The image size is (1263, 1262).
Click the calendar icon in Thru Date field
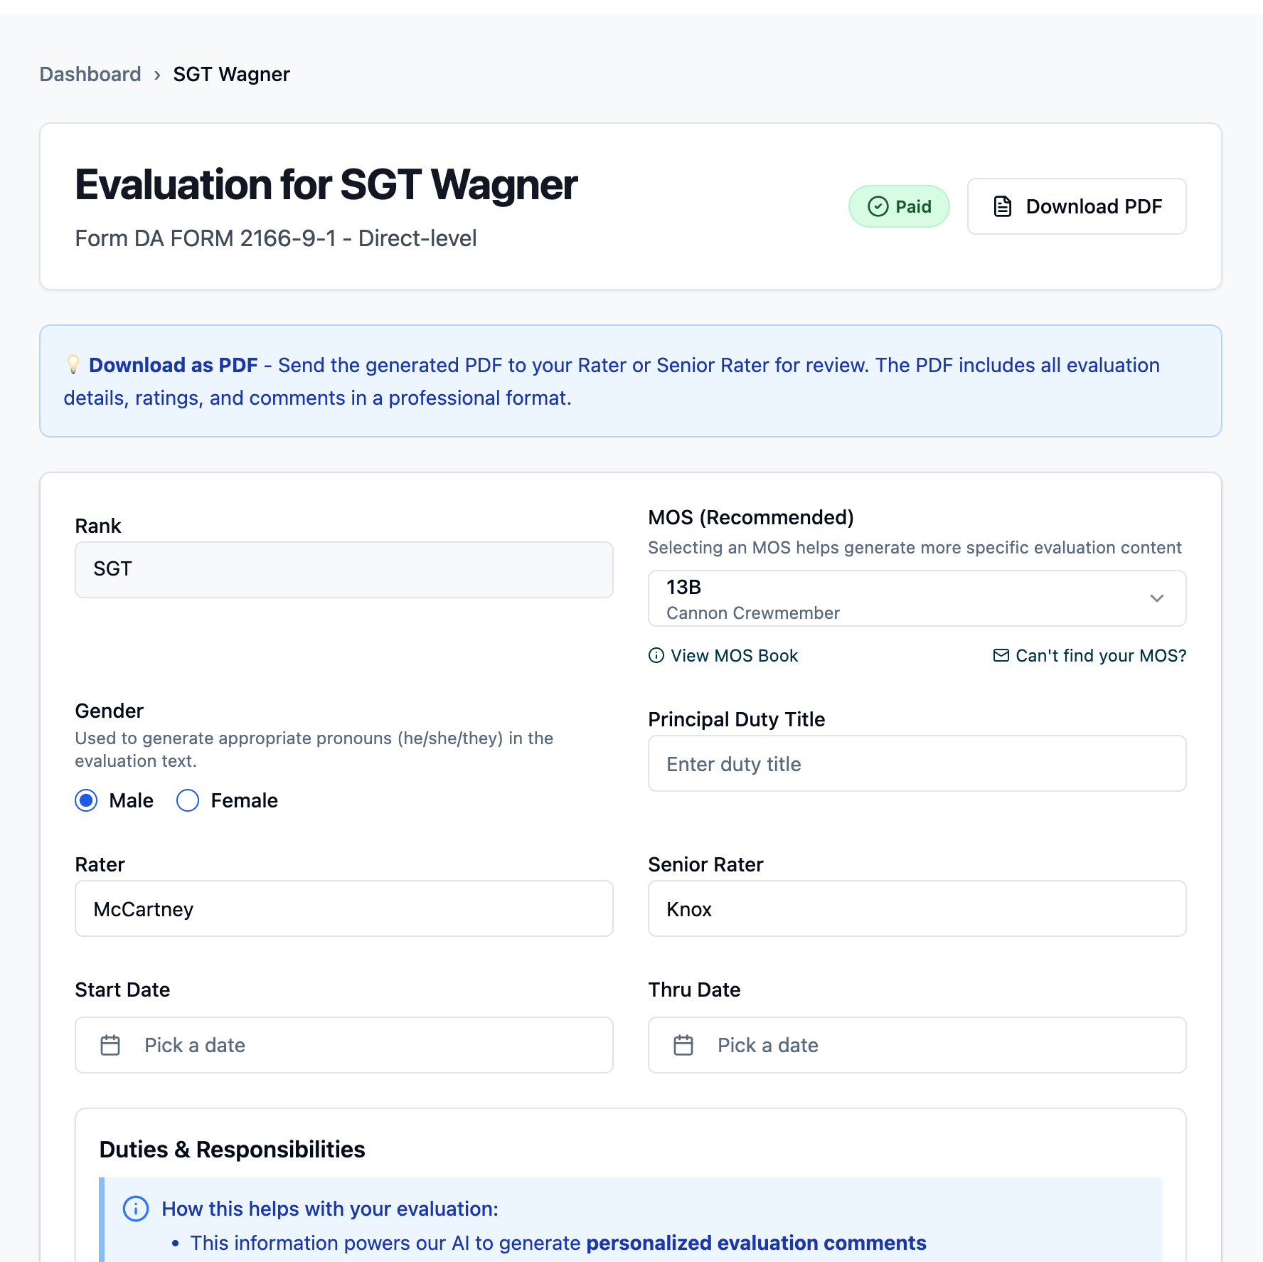[x=683, y=1045]
